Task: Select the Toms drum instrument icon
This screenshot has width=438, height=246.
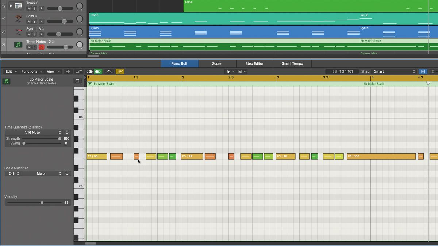Action: click(19, 6)
